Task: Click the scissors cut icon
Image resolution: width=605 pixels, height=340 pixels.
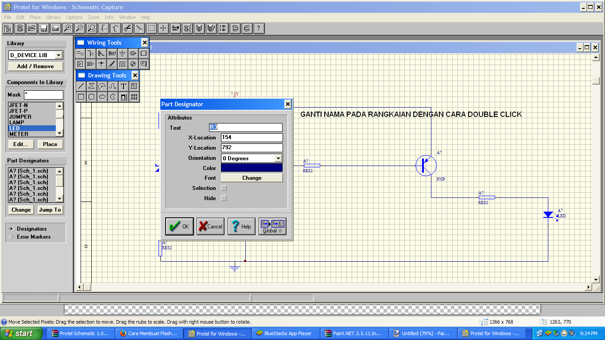Action: pos(127,28)
